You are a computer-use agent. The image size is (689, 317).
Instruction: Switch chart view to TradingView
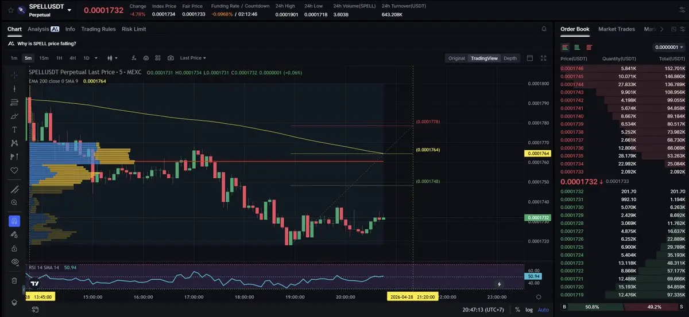click(x=484, y=58)
